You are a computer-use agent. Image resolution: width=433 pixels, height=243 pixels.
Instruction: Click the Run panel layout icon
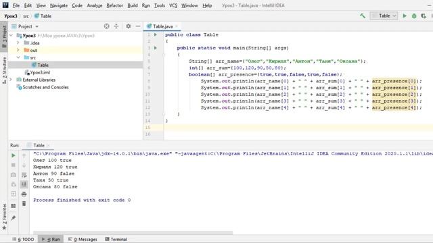coord(14,206)
